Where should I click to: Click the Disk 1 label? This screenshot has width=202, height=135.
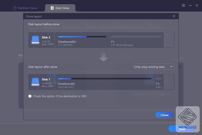(46, 79)
